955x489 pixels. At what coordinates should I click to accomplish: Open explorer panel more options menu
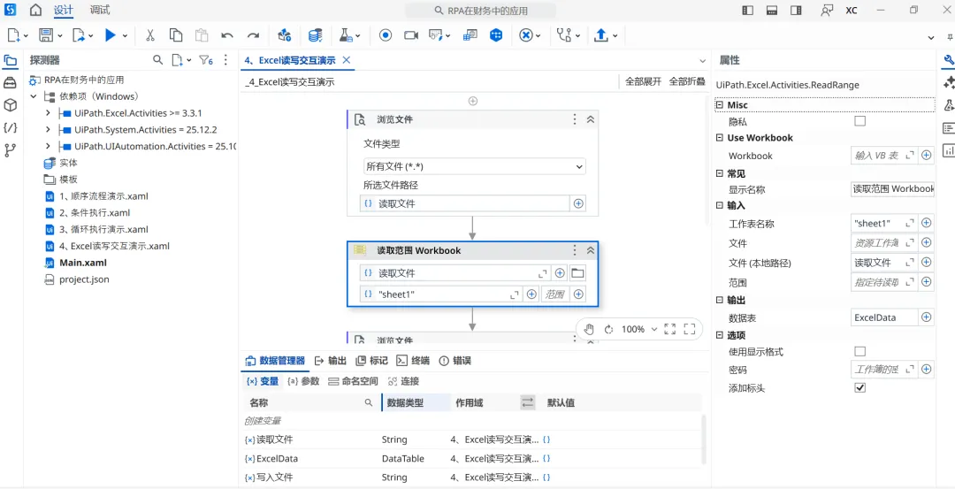tap(226, 59)
